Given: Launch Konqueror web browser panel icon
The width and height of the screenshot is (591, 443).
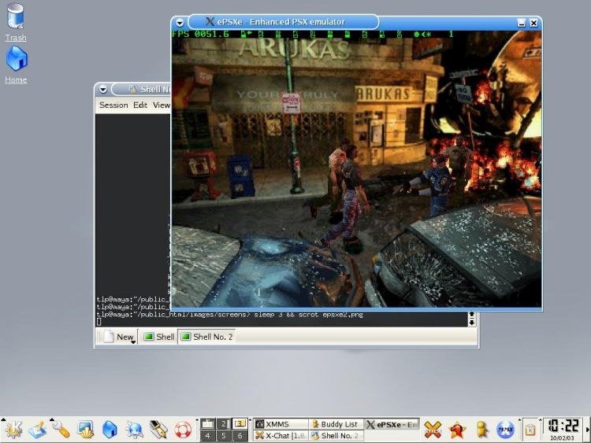Looking at the screenshot, I should coord(134,430).
